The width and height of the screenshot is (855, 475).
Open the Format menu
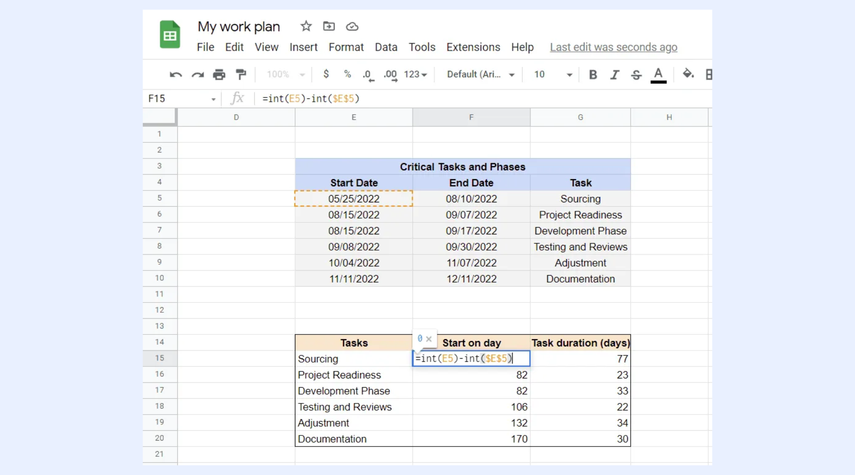tap(346, 47)
